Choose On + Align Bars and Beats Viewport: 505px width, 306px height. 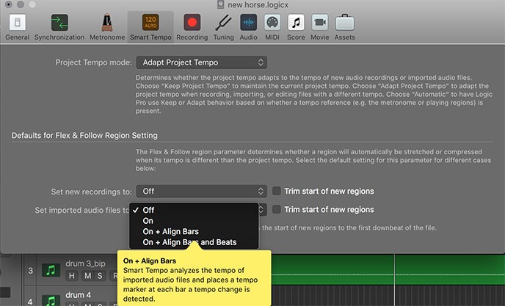tap(194, 242)
